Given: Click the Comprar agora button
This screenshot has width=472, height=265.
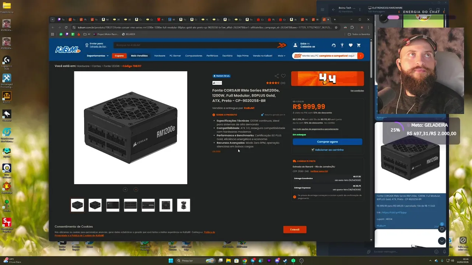Looking at the screenshot, I should coord(327,142).
